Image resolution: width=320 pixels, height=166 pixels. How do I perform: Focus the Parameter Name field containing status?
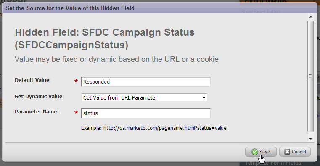coord(146,113)
